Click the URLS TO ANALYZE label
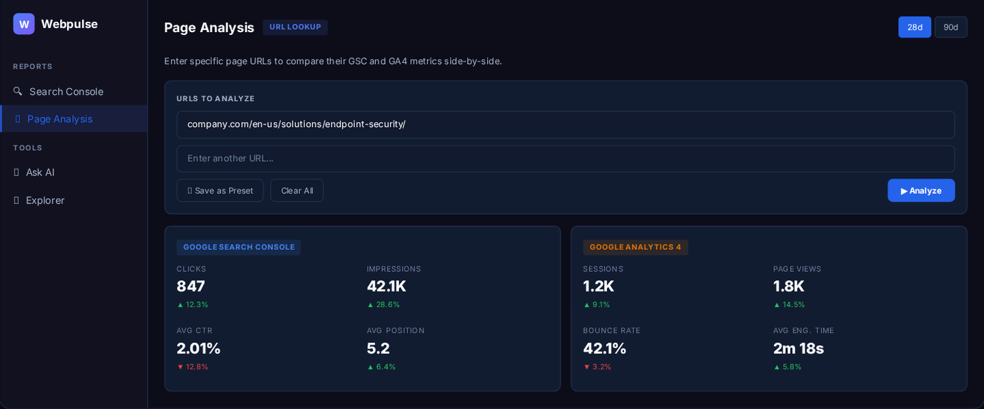 [215, 99]
